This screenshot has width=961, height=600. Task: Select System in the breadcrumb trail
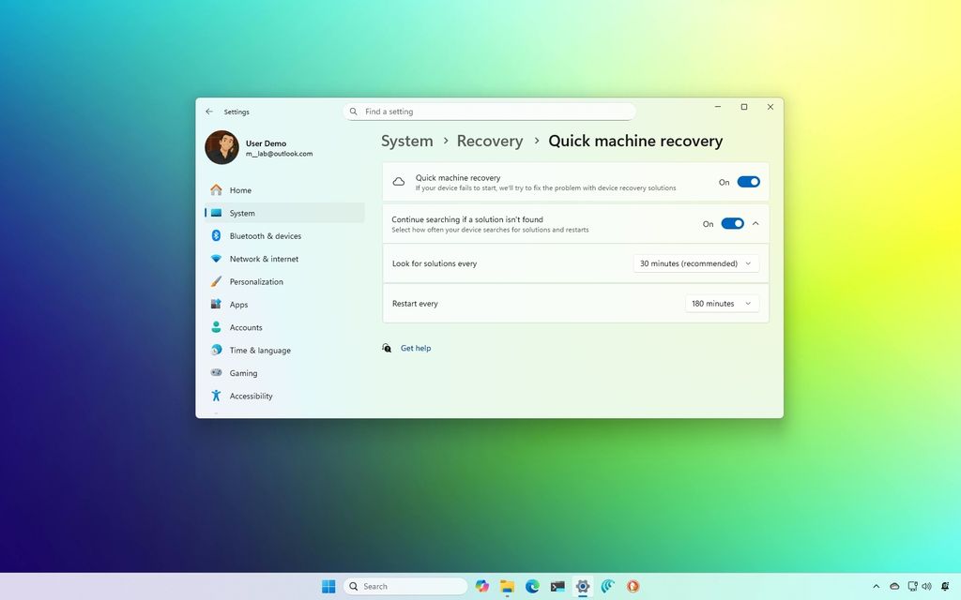click(406, 141)
